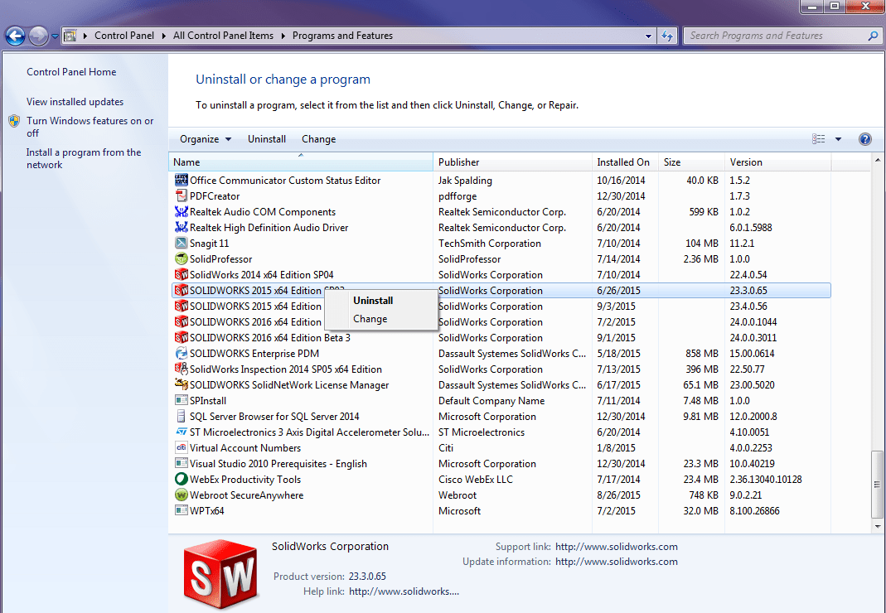Click the shield icon for Windows features

tap(14, 121)
